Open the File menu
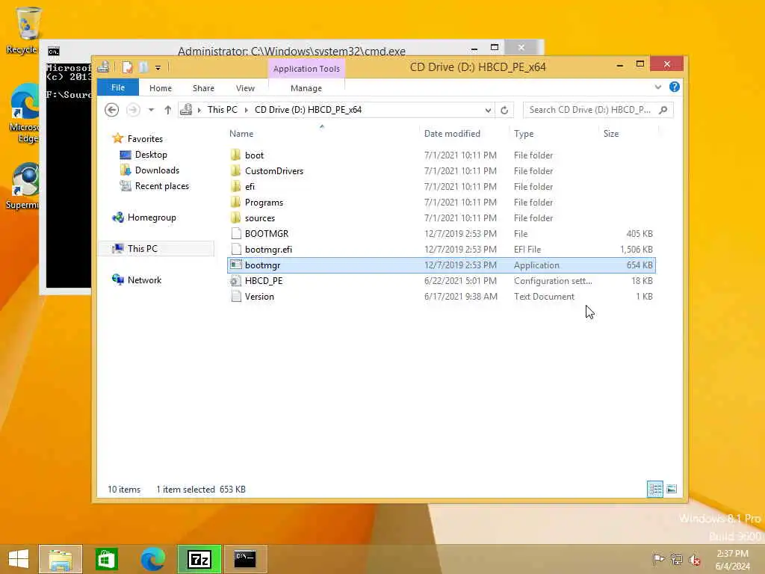 coord(118,87)
